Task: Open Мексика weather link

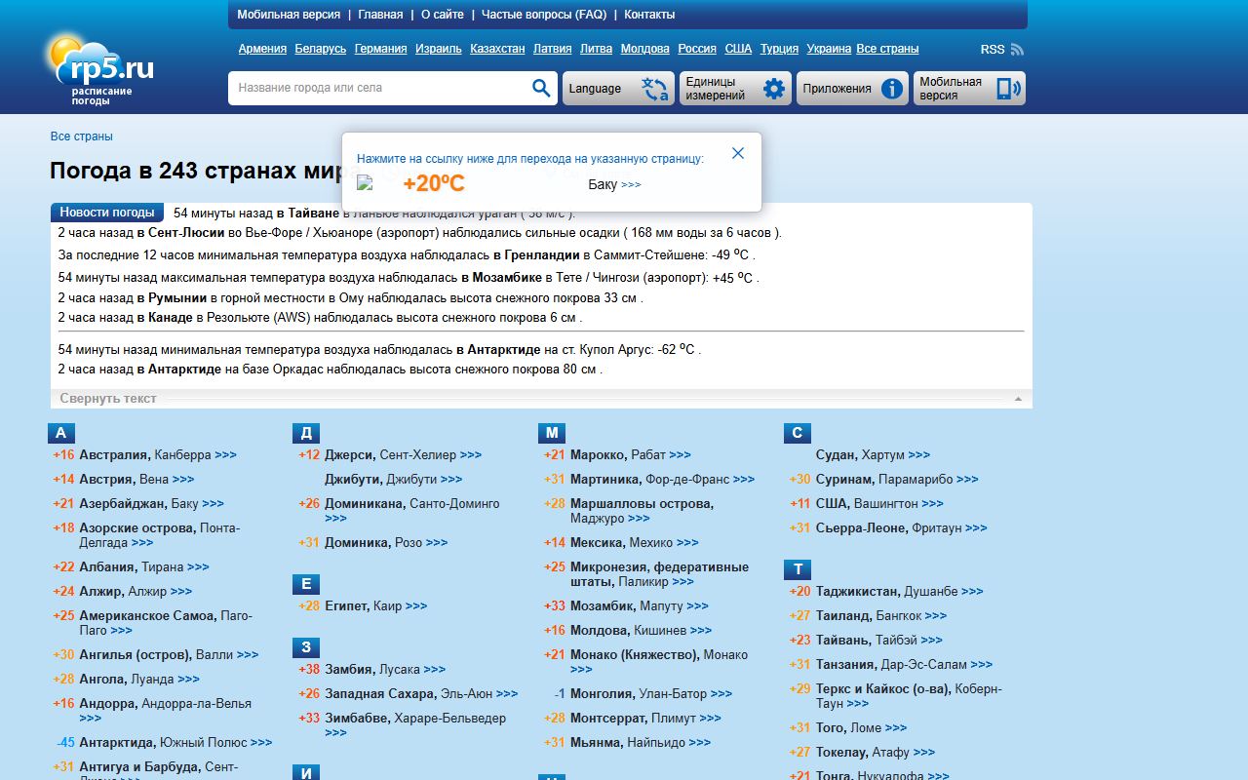Action: click(598, 543)
